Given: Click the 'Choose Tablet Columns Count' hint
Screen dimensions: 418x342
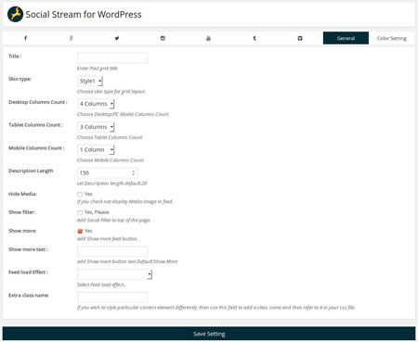Looking at the screenshot, I should (110, 137).
